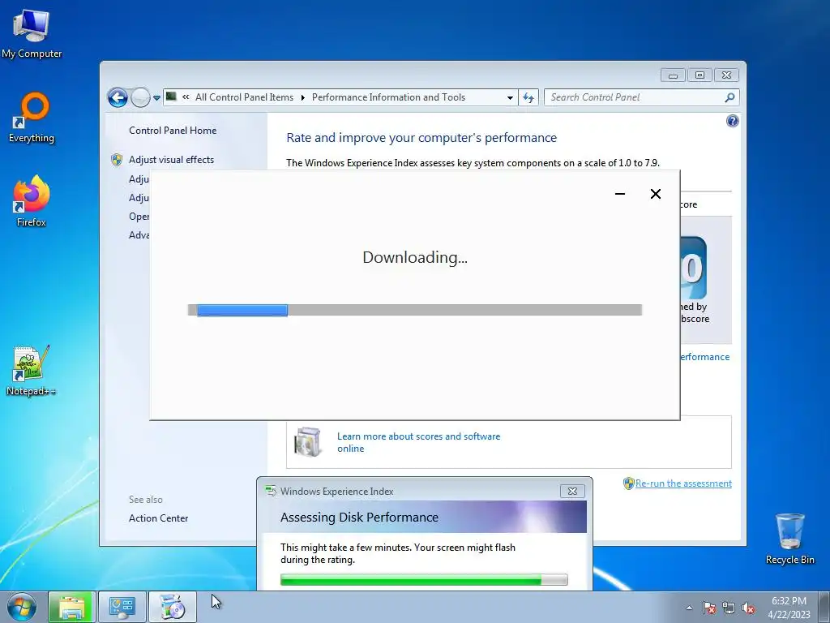Open Action Center under See also
The height and width of the screenshot is (623, 830).
158,518
